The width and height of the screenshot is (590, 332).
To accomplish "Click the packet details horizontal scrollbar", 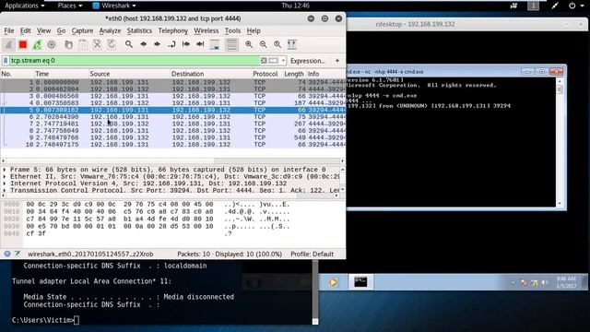I will pyautogui.click(x=170, y=196).
